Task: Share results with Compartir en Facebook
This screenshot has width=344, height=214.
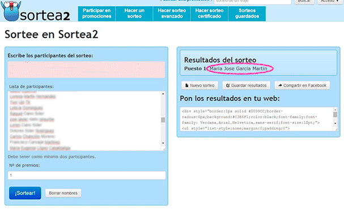Action: point(302,85)
